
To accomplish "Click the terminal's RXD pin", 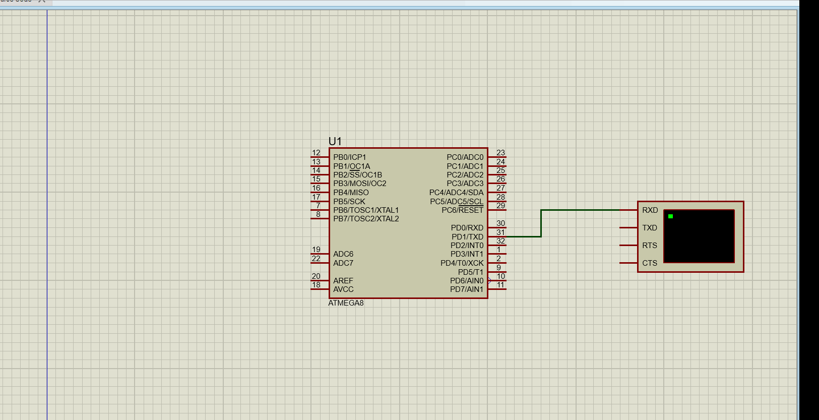I will click(629, 210).
